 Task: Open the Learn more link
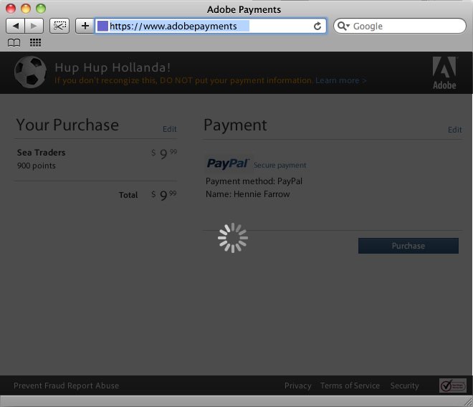[x=341, y=80]
